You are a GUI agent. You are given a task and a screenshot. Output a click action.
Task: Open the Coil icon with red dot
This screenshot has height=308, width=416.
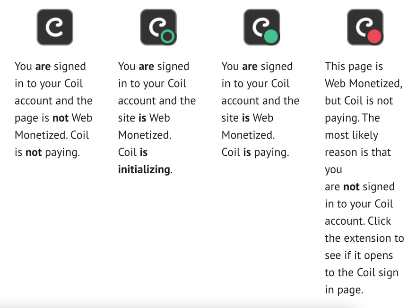click(x=365, y=27)
